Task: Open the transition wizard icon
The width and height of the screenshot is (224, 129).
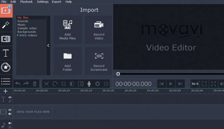Action: [81, 84]
